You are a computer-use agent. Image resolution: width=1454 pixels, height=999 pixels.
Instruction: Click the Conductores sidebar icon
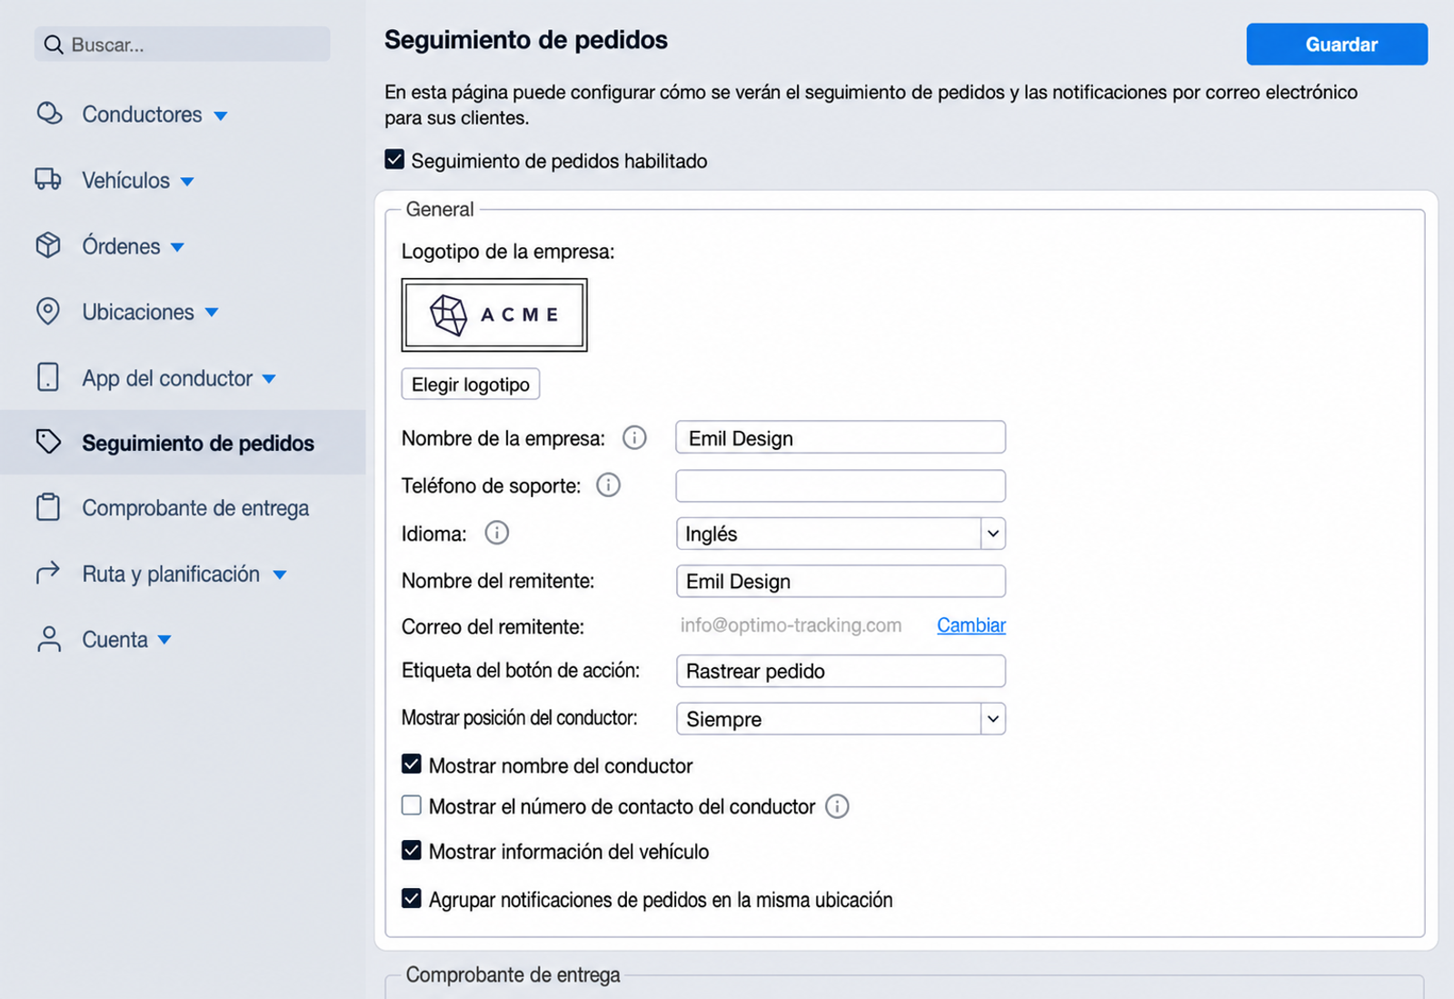click(49, 114)
